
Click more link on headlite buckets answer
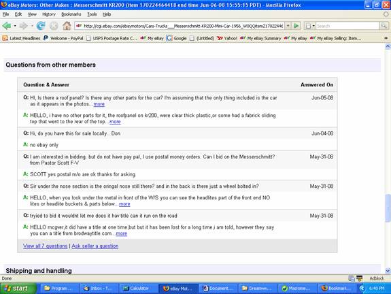pyautogui.click(x=124, y=204)
